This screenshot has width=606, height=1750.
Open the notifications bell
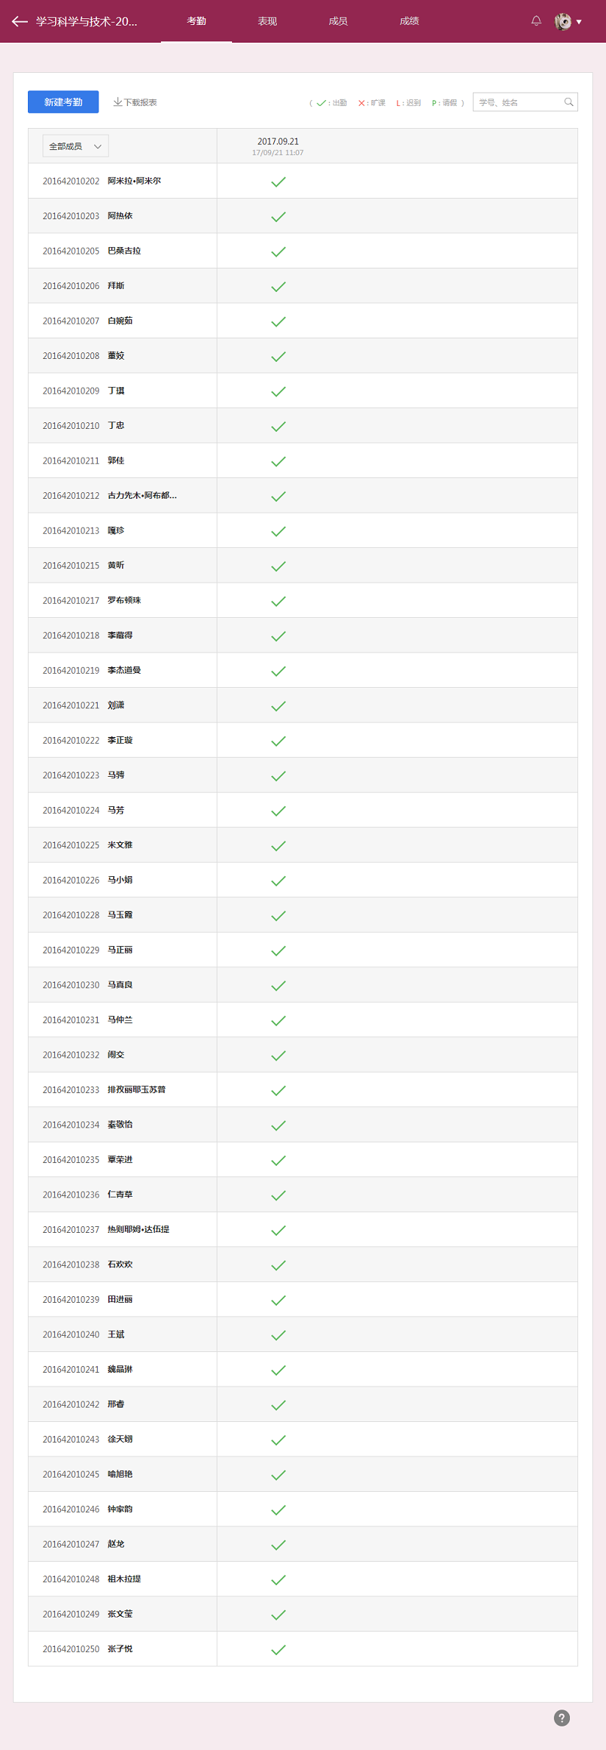click(x=536, y=21)
